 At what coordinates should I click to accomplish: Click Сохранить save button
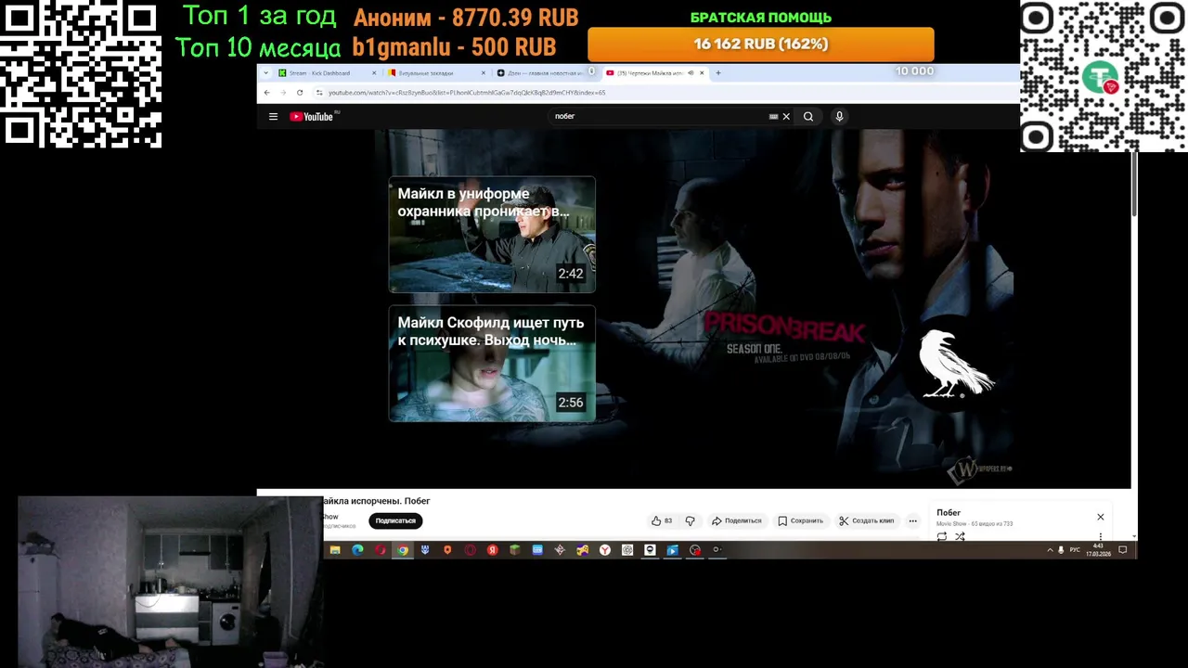tap(800, 521)
